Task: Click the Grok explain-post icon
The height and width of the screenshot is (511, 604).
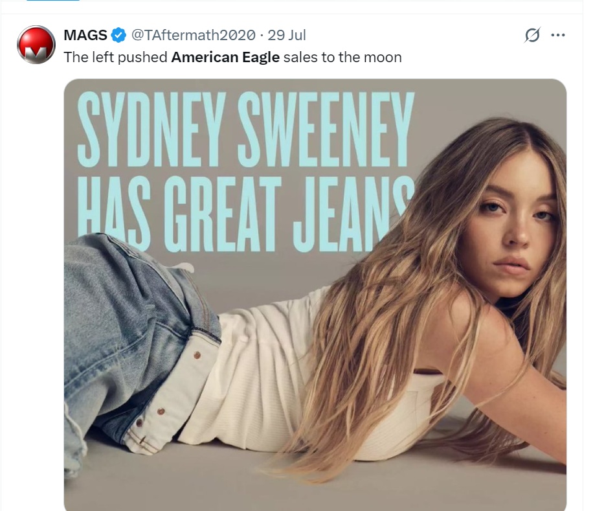Action: click(x=532, y=36)
